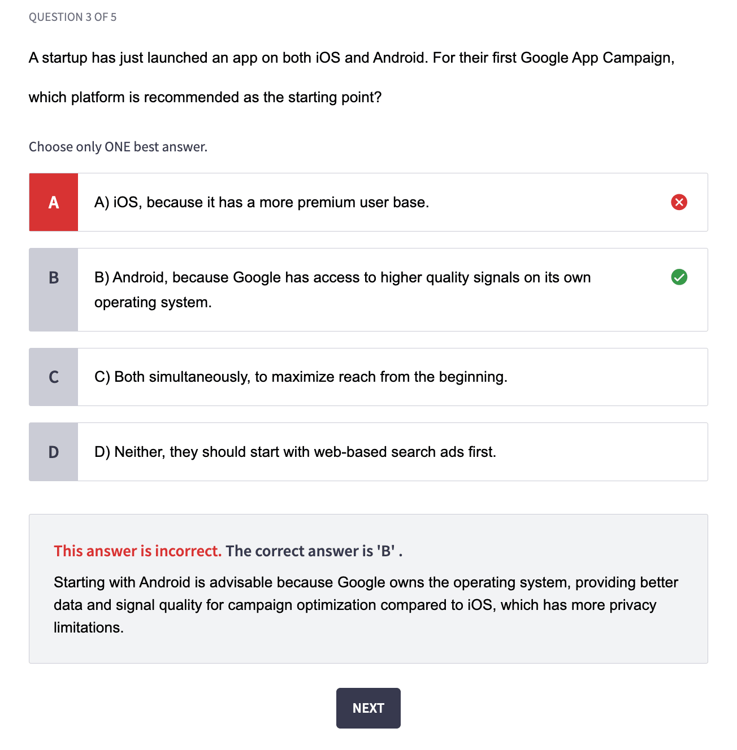Click the green correct checkmark icon
Viewport: 737px width, 750px height.
pos(679,277)
